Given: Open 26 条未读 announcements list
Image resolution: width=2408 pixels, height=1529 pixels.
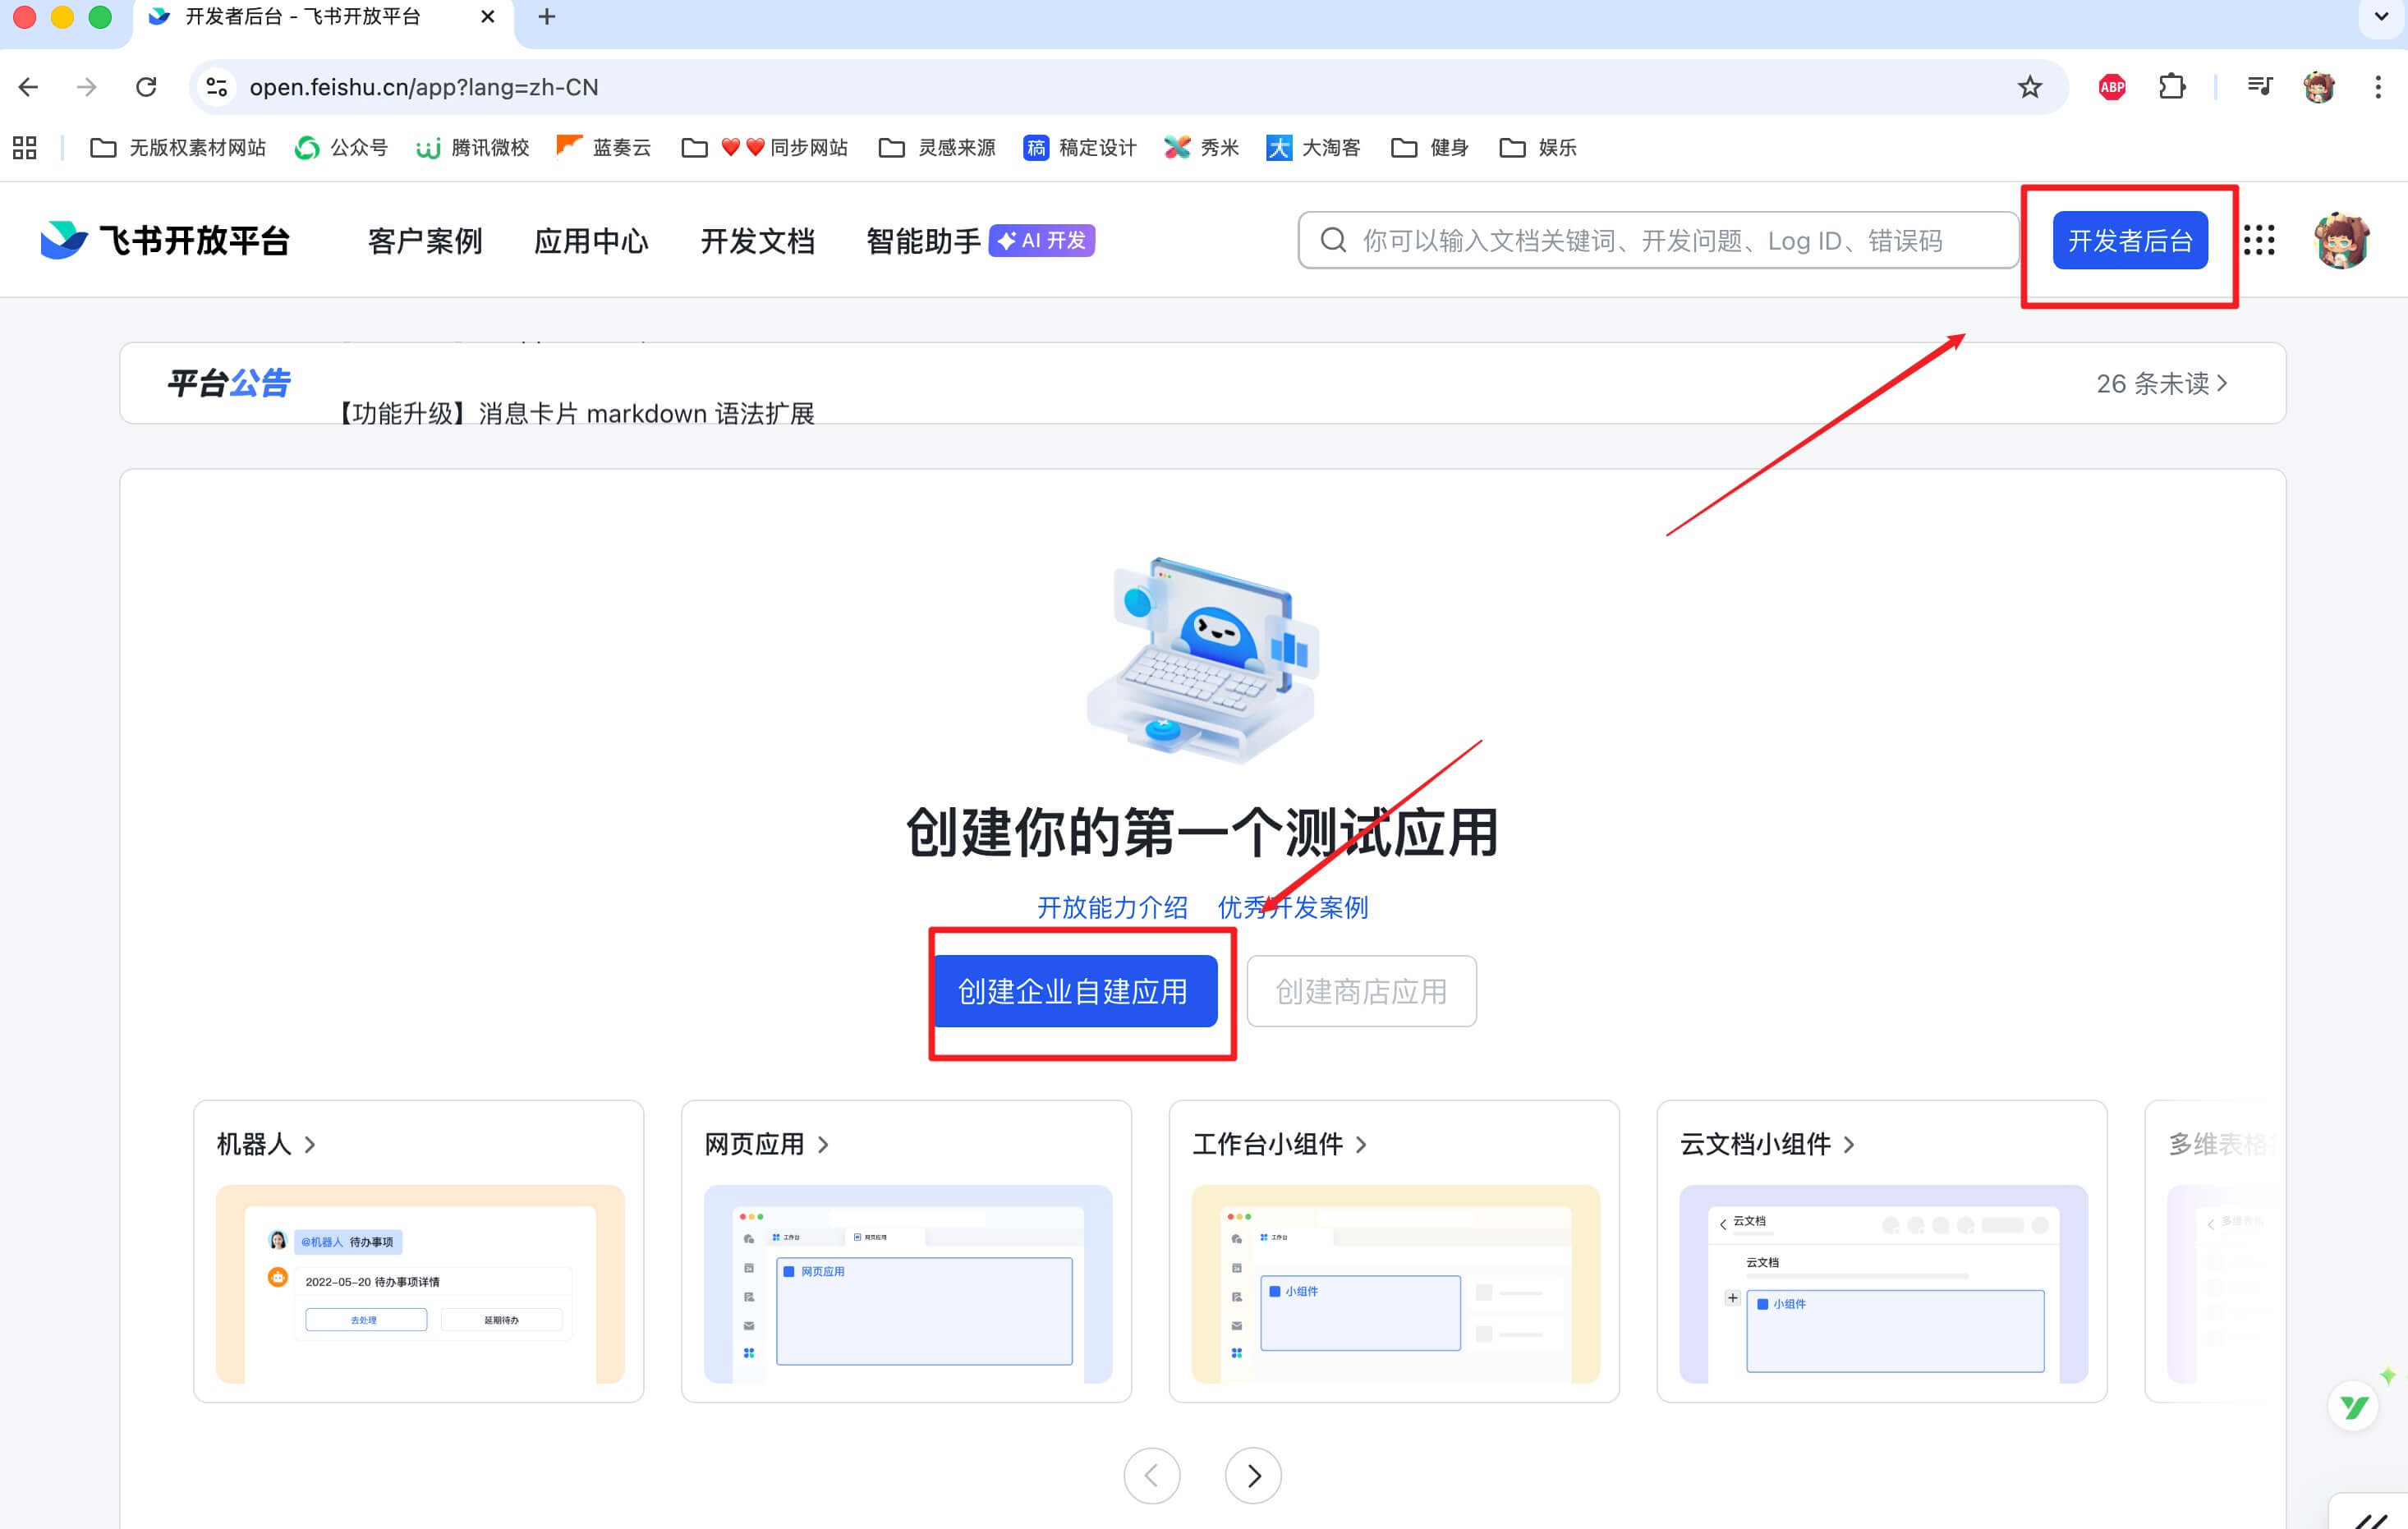Looking at the screenshot, I should click(x=2161, y=383).
